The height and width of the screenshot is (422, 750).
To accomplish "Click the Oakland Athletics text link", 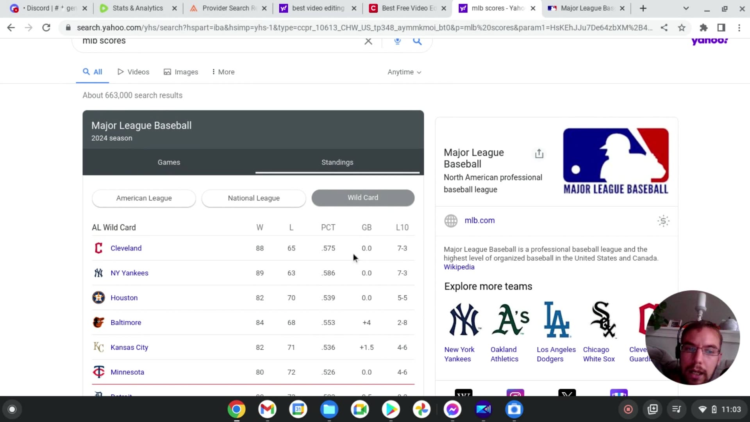I will click(x=504, y=354).
